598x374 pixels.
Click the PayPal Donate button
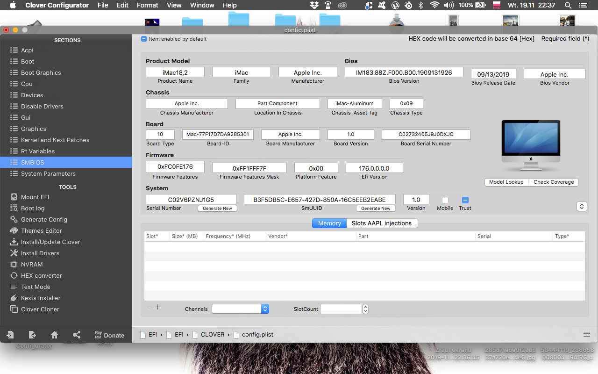pos(109,335)
